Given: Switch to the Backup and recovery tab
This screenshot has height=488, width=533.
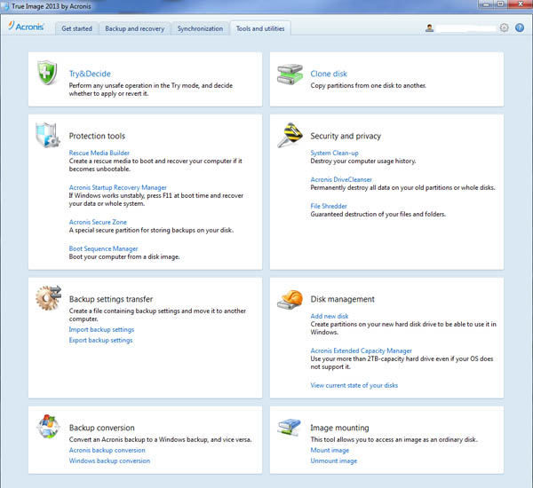Looking at the screenshot, I should coord(135,28).
